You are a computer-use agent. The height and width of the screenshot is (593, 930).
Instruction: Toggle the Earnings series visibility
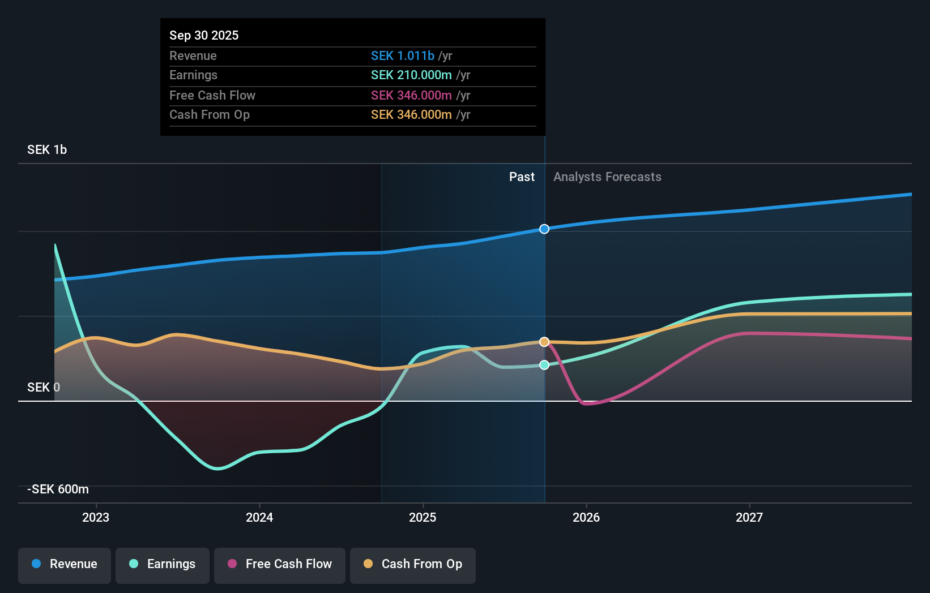(x=163, y=564)
